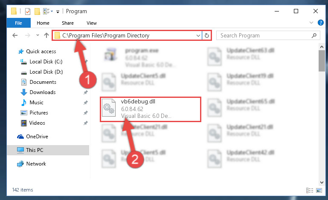328x200 pixels.
Task: Select Downloads in Quick access
Action: (x=43, y=92)
